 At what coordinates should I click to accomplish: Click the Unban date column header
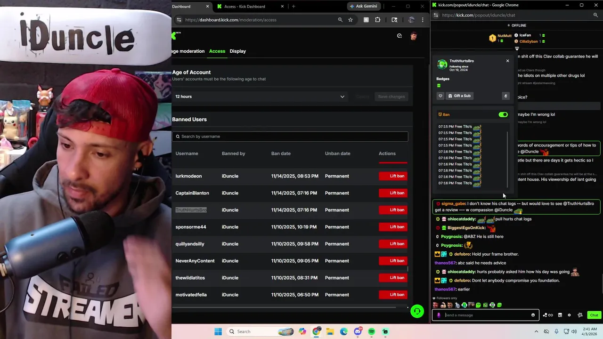[338, 153]
